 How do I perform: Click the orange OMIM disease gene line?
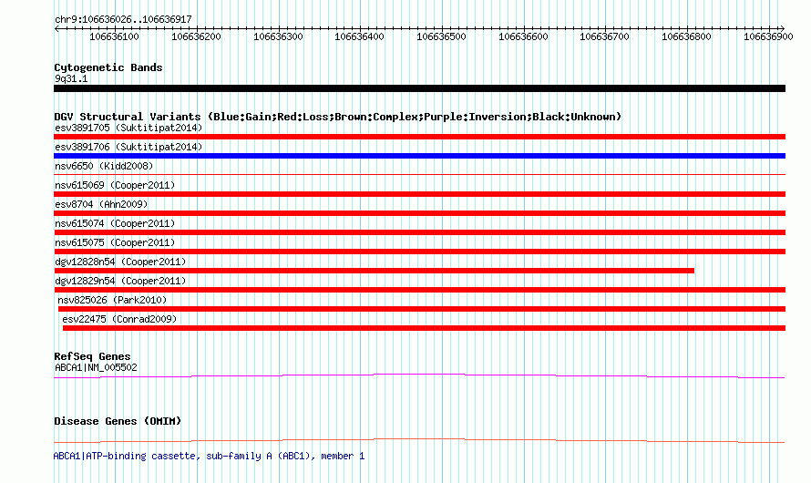(419, 440)
